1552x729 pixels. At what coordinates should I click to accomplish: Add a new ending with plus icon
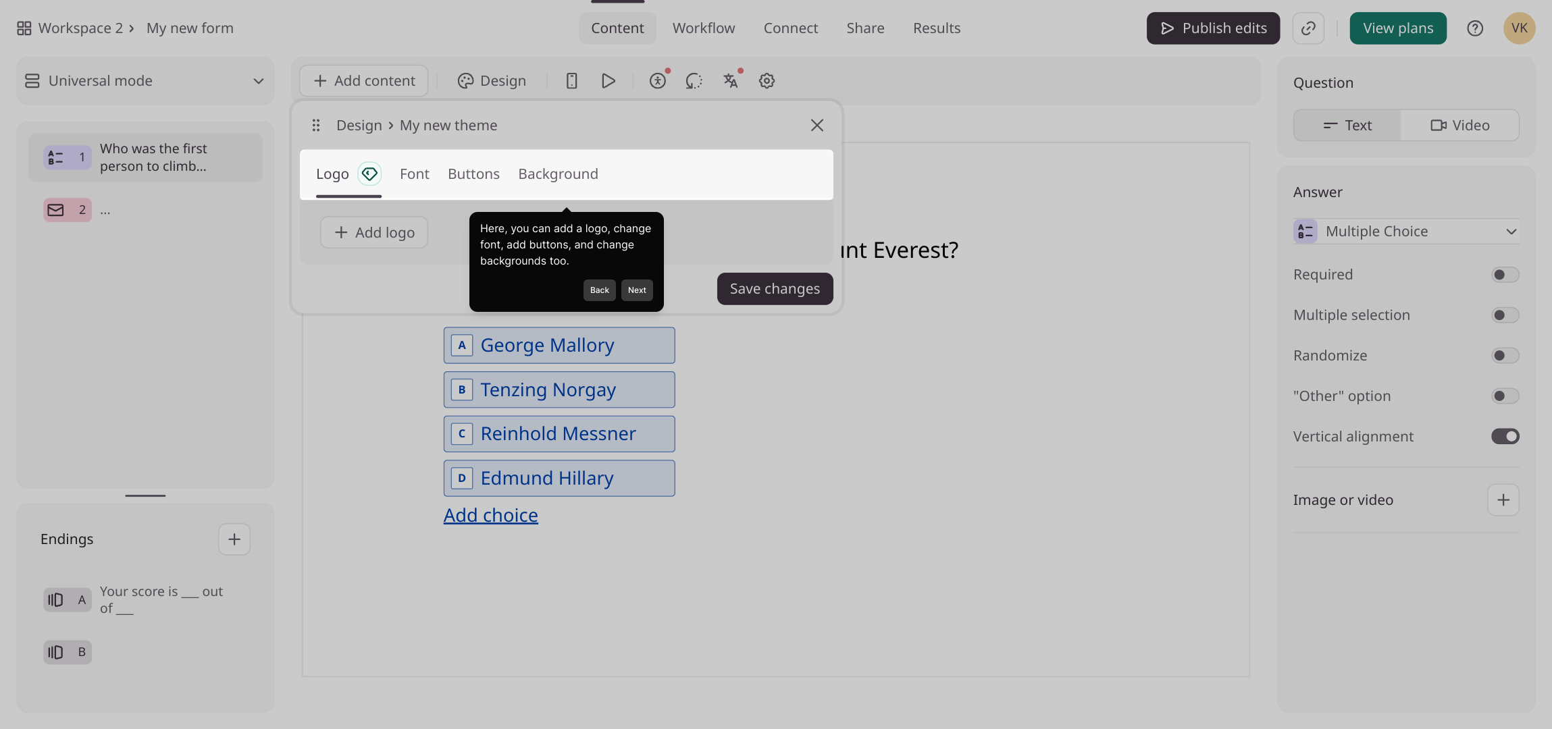click(x=234, y=539)
